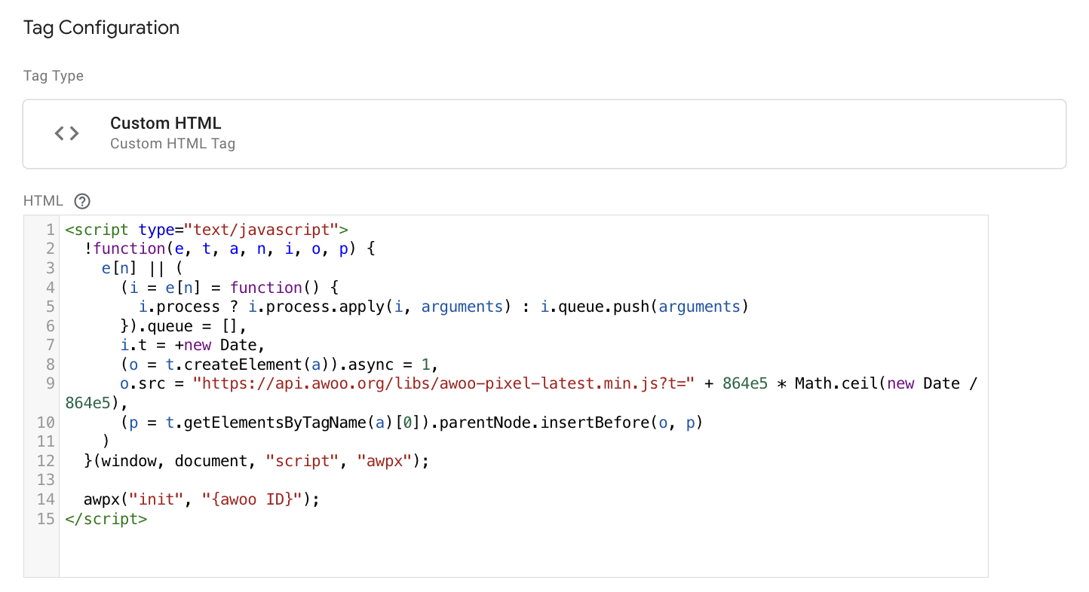The image size is (1089, 592).
Task: Click the closing </script> tag
Action: coord(106,518)
